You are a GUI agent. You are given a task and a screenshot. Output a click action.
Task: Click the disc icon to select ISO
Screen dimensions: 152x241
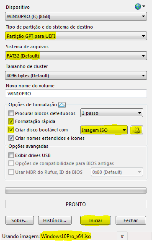[137, 130]
